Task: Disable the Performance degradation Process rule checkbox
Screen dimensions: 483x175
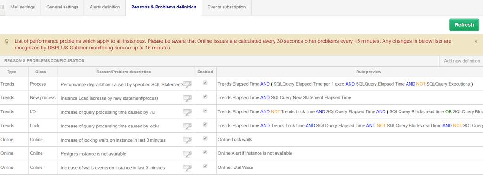Action: click(x=205, y=83)
